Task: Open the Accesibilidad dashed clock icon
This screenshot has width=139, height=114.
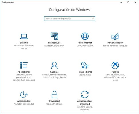Action: (24, 95)
